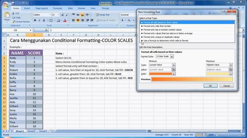Viewport: 247px width, 138px height.
Task: Click the Font Color A icon
Action: pos(65,20)
